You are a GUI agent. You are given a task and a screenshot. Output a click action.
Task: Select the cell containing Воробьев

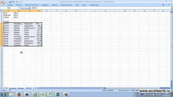pyautogui.click(x=19, y=41)
